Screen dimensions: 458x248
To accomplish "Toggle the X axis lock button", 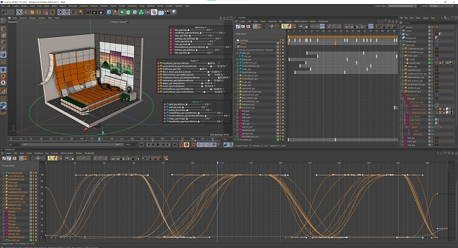I will [x=60, y=12].
